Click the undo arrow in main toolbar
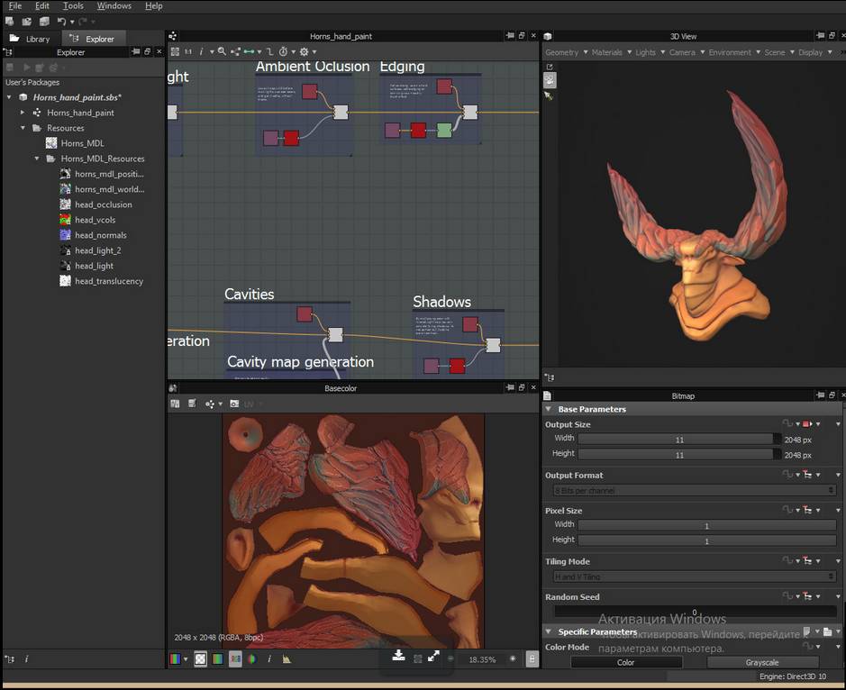Screen dimensions: 846x690 point(61,21)
